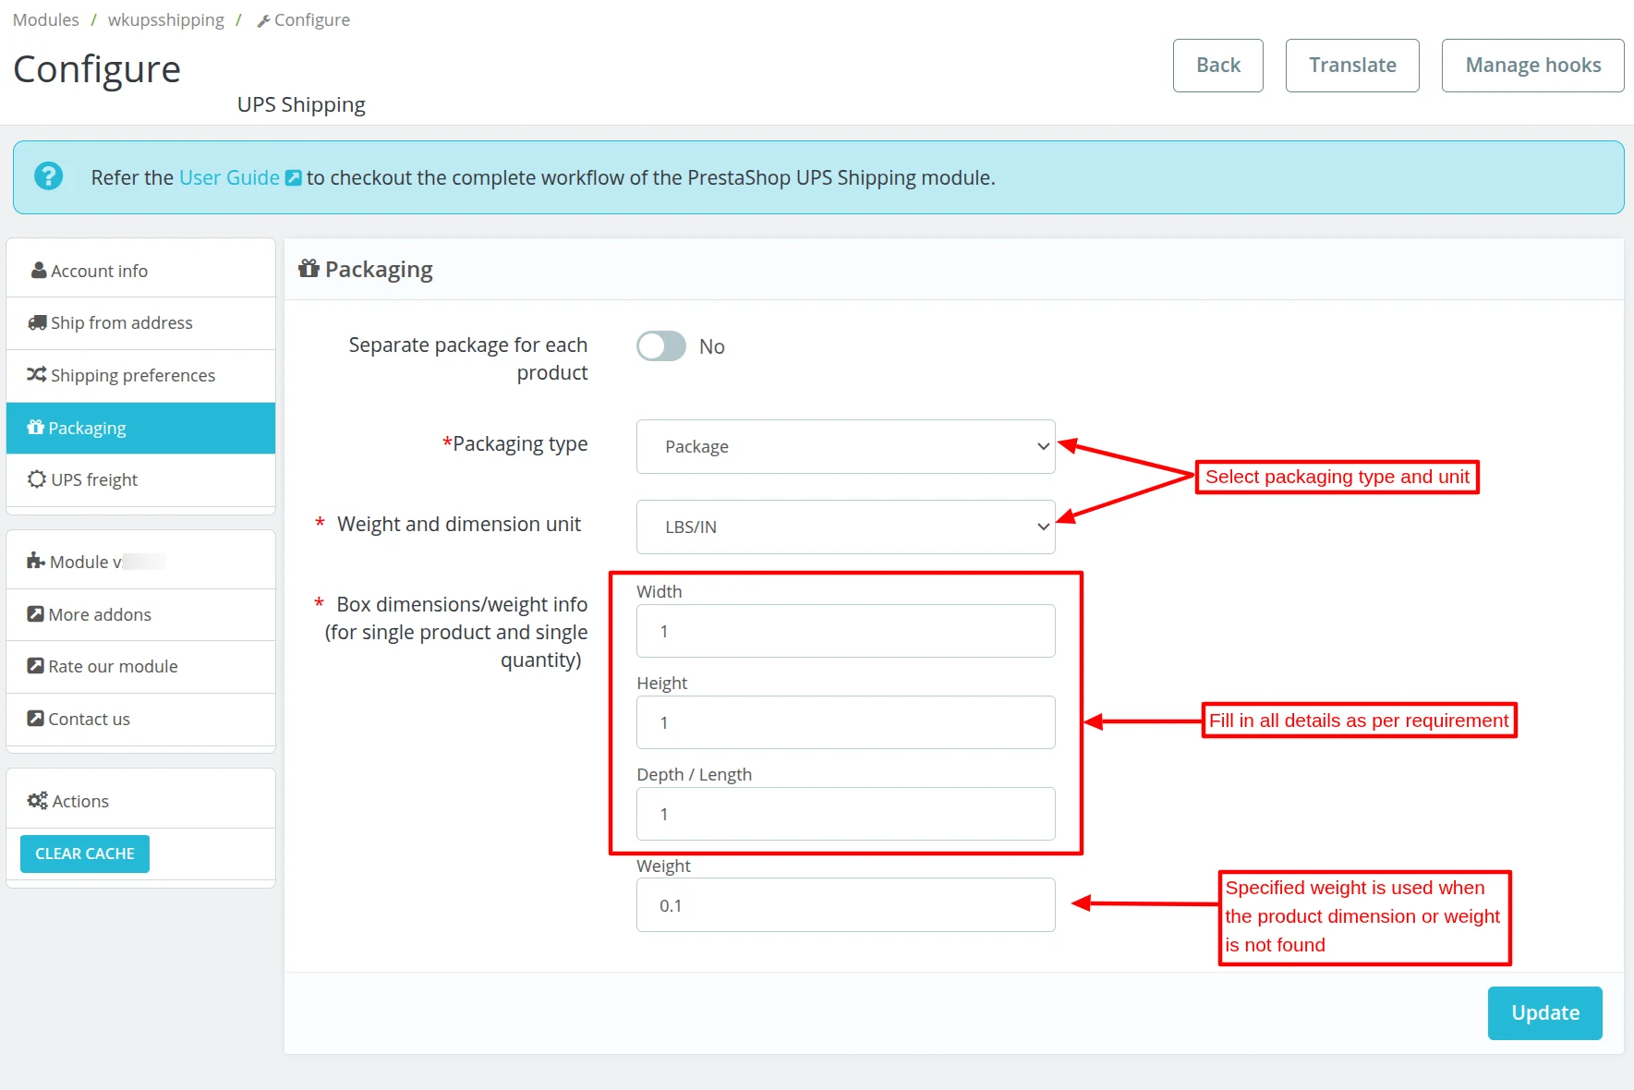
Task: Click the Actions gears icon
Action: tap(38, 801)
